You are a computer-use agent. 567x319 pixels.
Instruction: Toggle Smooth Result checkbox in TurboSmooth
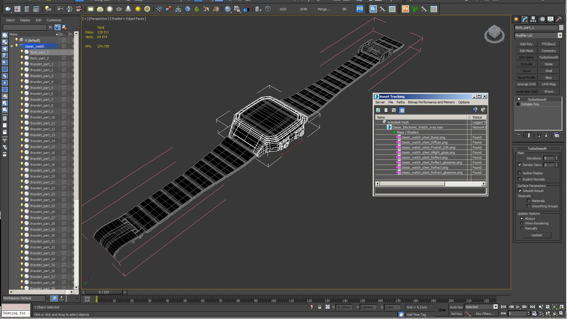(x=520, y=191)
